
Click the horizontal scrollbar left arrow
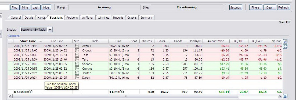tap(10, 96)
